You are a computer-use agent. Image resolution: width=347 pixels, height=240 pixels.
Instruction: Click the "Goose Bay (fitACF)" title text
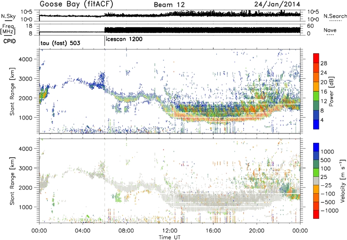[76, 4]
